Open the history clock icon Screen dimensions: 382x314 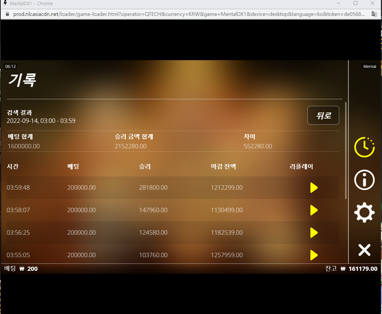[364, 147]
